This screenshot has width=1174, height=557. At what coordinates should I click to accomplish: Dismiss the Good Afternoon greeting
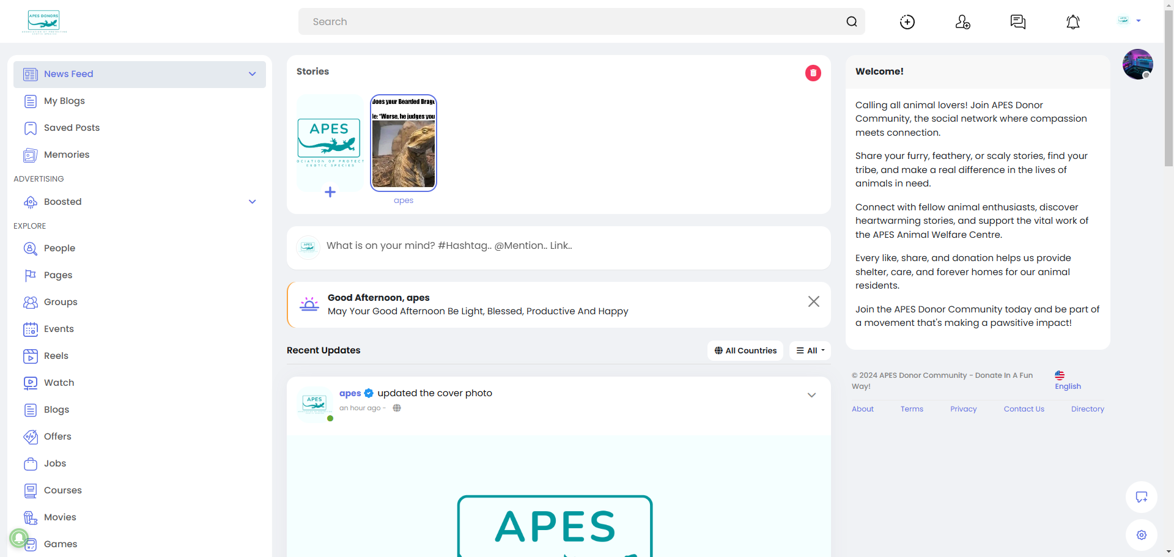coord(813,301)
